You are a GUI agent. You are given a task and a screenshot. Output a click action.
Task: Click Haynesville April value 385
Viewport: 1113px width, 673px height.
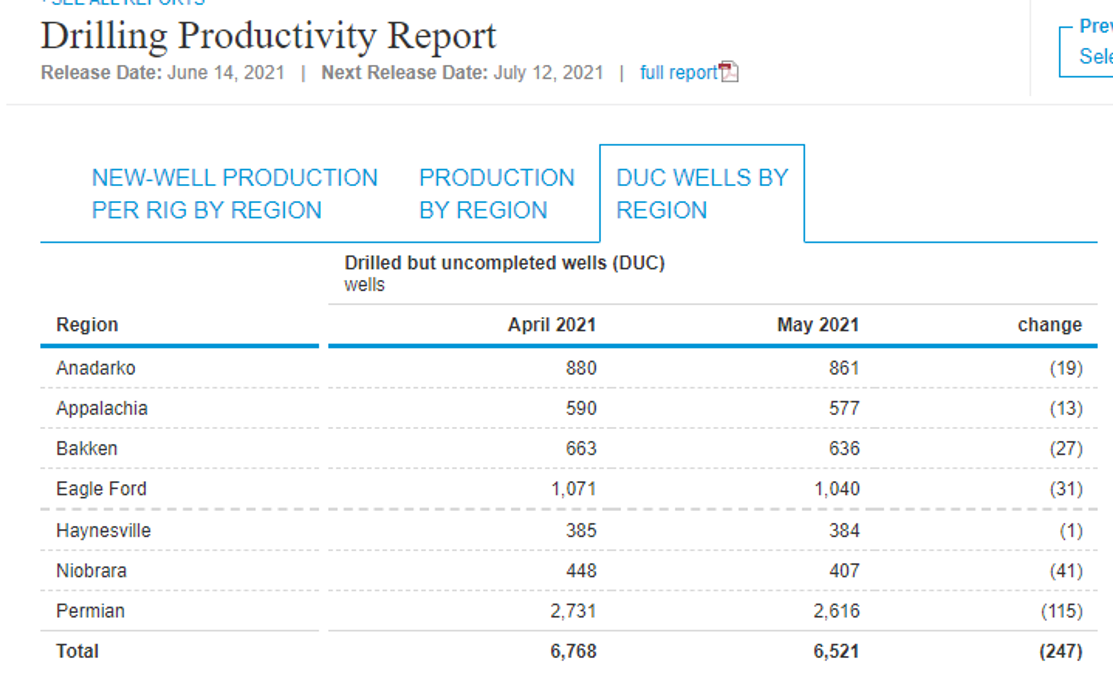tap(581, 530)
